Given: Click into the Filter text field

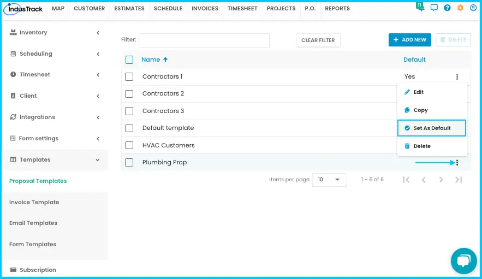Looking at the screenshot, I should click(204, 40).
